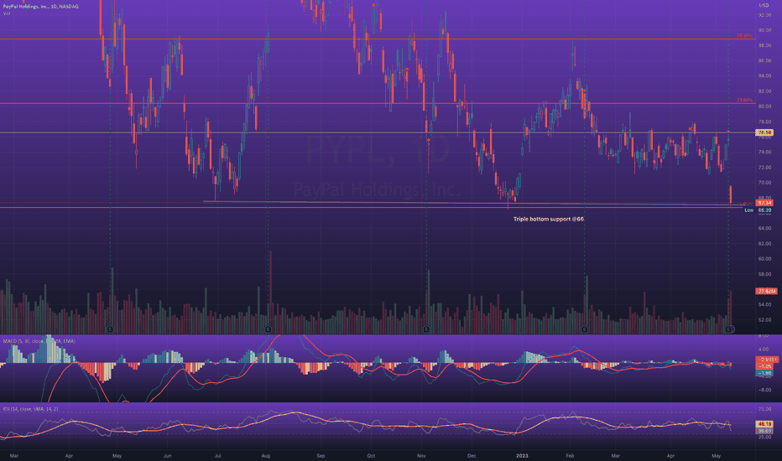Click the Oct label on time axis
The image size is (782, 461).
371,455
